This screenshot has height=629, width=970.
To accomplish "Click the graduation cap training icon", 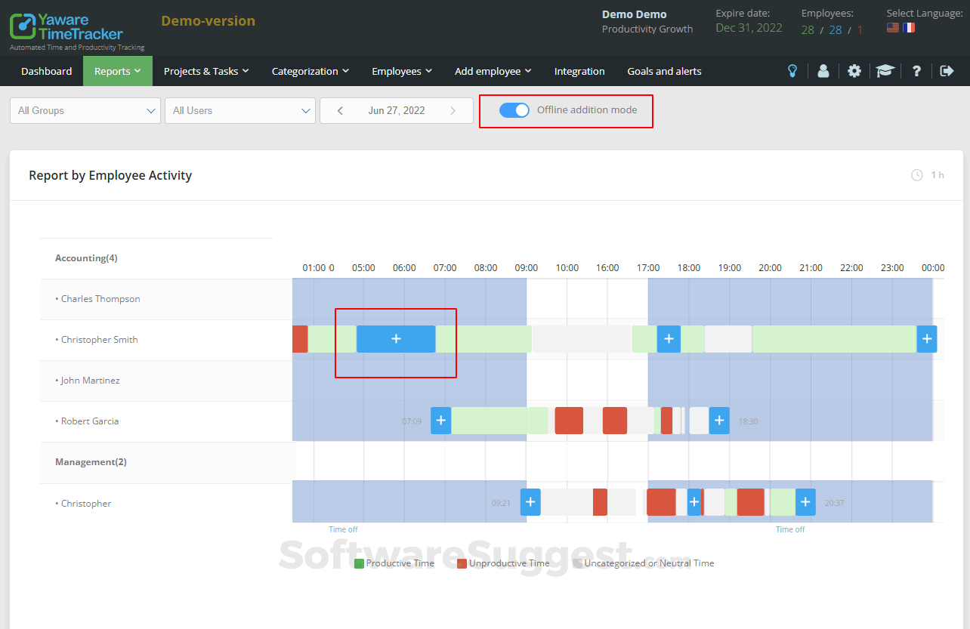I will (885, 70).
